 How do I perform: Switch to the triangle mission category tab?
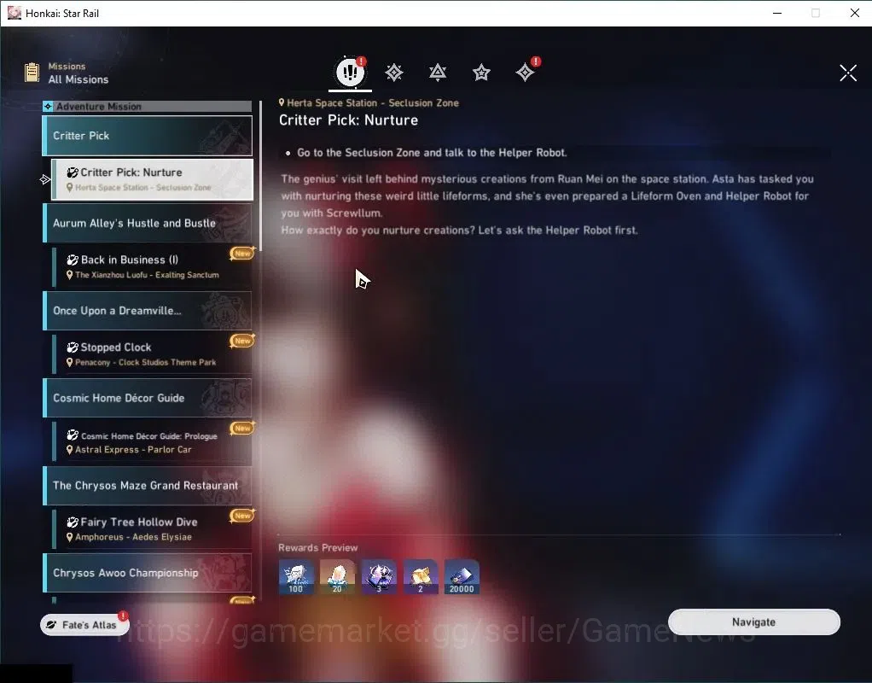pos(438,73)
